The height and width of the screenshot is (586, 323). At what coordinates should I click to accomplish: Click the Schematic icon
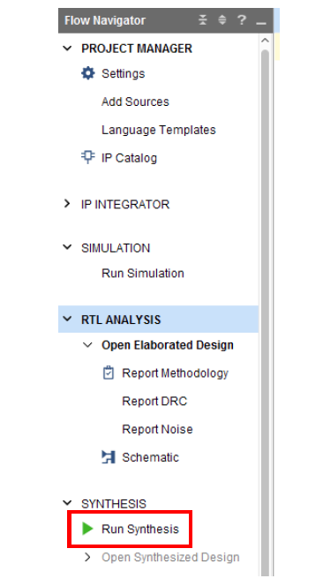pyautogui.click(x=109, y=456)
